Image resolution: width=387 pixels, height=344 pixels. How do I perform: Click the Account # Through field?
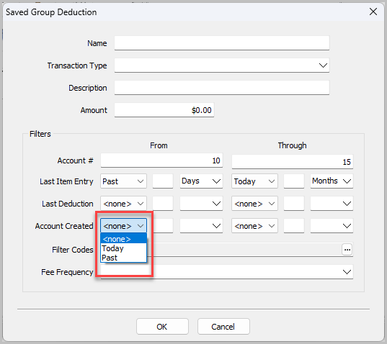coord(292,162)
